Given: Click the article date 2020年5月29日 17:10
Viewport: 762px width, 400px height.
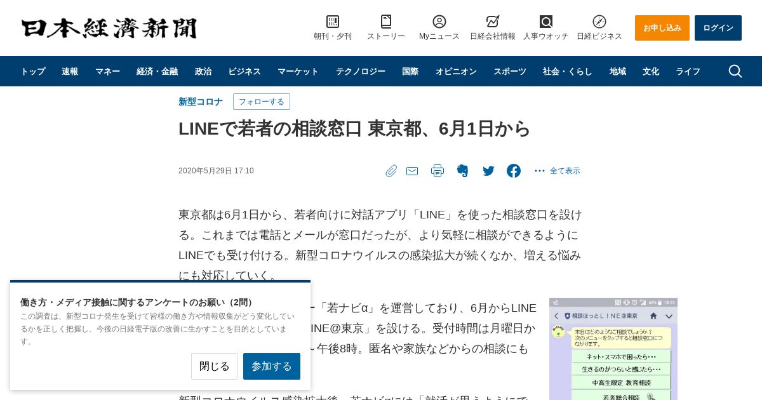Looking at the screenshot, I should tap(216, 171).
